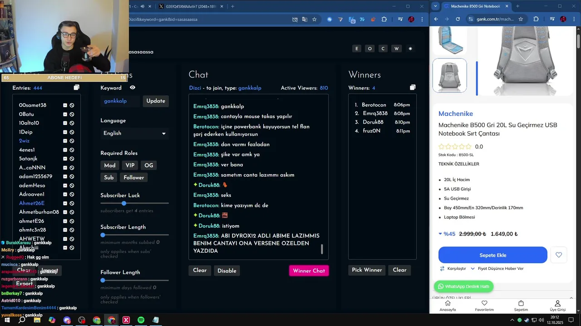Add the backpack to favorites with heart icon
Viewport: 581px width, 326px height.
coord(559,255)
